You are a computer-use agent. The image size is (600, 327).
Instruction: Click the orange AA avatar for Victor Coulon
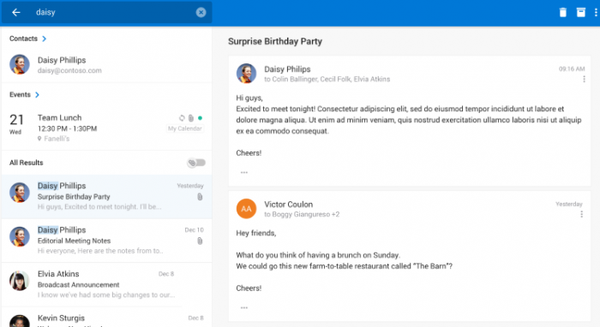tap(247, 209)
